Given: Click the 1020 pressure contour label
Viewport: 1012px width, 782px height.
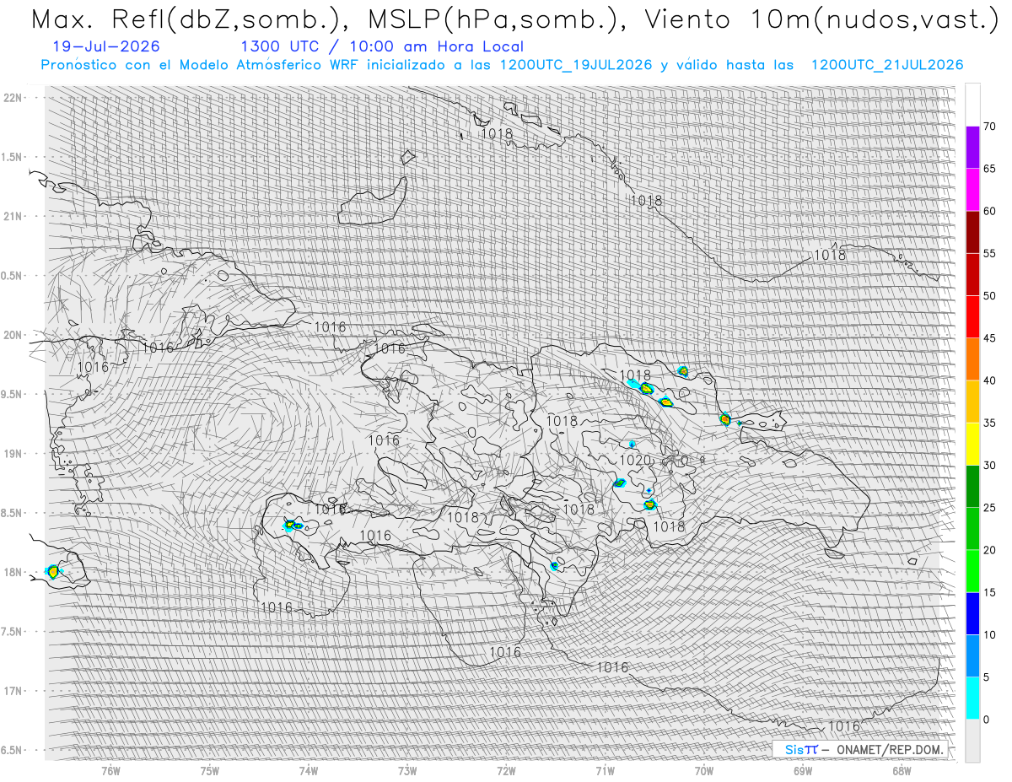Looking at the screenshot, I should coord(636,461).
